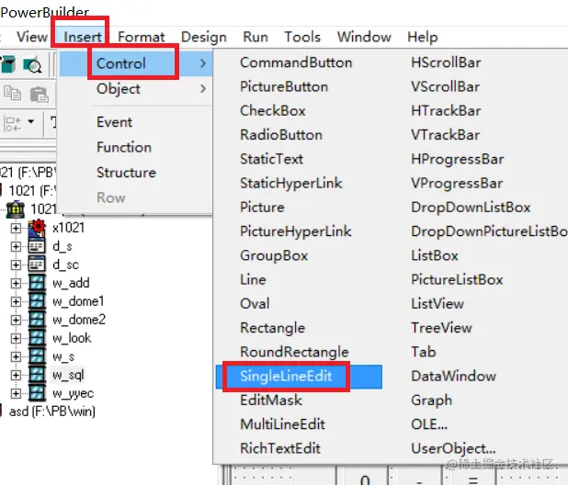The height and width of the screenshot is (485, 568).
Task: Expand the w_add tree node
Action: 16,283
